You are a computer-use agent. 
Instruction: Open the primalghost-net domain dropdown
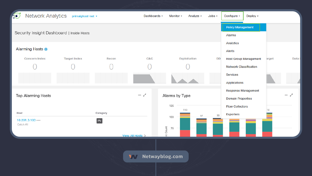click(84, 16)
